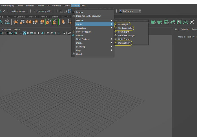The width and height of the screenshot is (197, 137).
Task: Click the No Live Surface field
Action: (19, 11)
